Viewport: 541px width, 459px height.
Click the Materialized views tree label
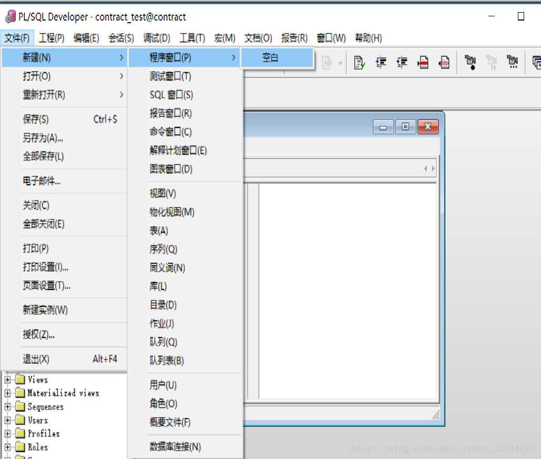tap(64, 393)
